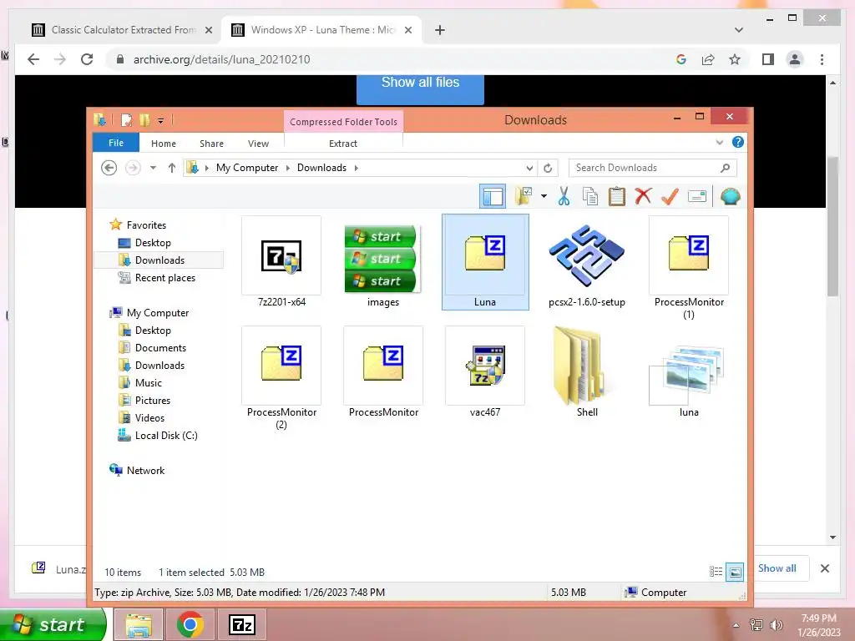Screen dimensions: 855x641
Task: Open Explorer help with the question mark icon
Action: click(x=738, y=142)
